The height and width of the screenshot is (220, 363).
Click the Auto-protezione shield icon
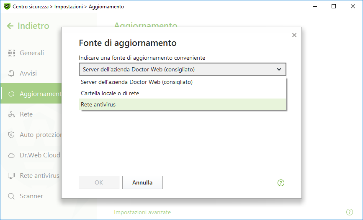pyautogui.click(x=11, y=135)
